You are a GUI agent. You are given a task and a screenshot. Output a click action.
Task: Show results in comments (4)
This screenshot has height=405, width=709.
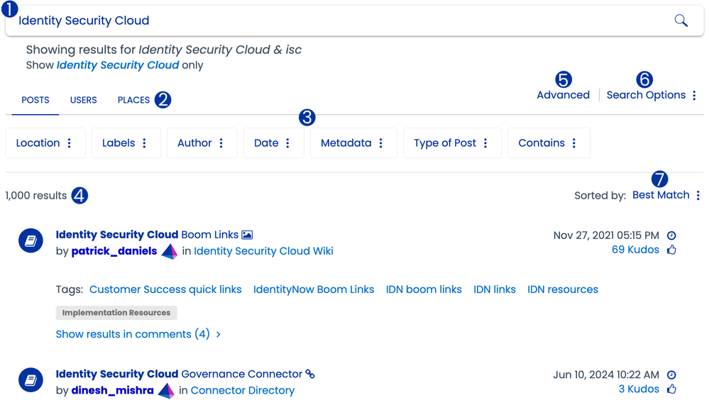[x=138, y=334]
